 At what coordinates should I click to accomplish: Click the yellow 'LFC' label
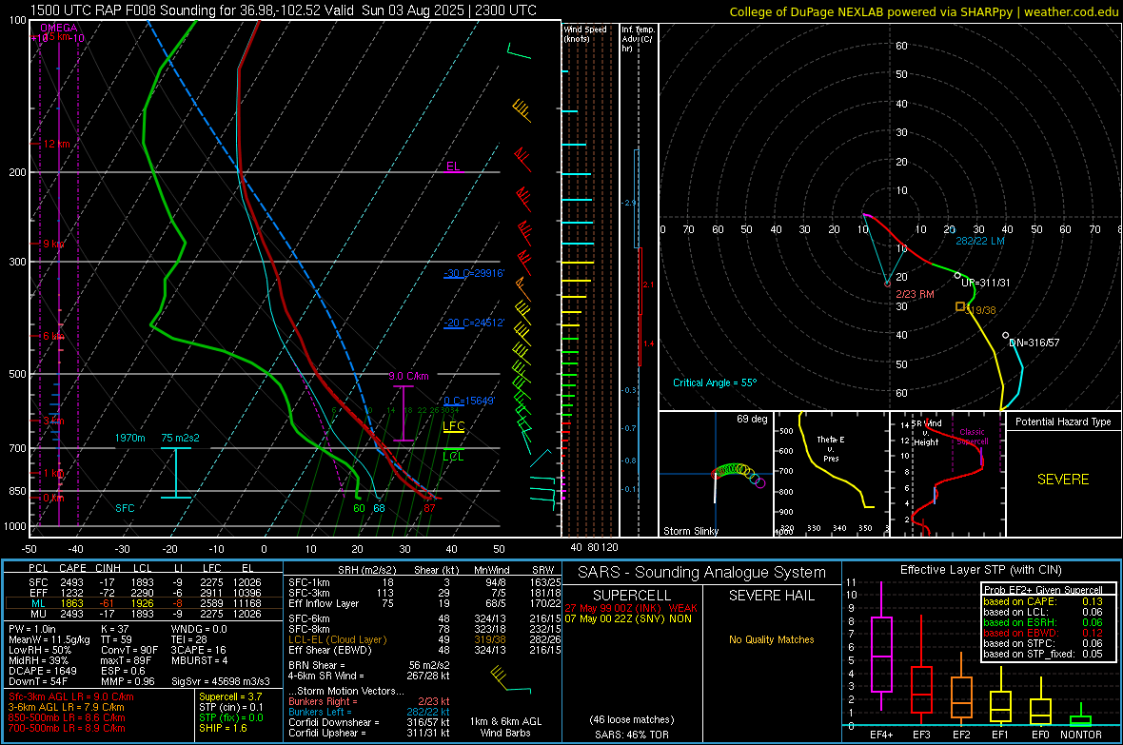coord(453,426)
